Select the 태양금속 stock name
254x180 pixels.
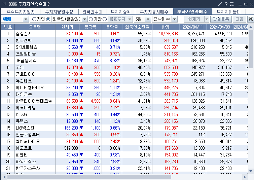[24, 94]
